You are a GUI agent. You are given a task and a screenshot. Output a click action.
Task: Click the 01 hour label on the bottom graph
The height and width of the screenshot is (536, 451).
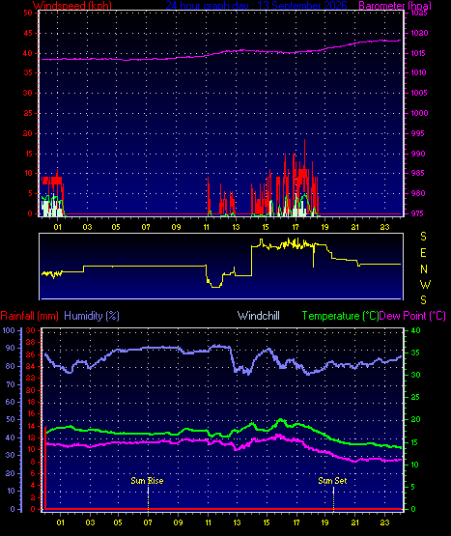pos(61,522)
